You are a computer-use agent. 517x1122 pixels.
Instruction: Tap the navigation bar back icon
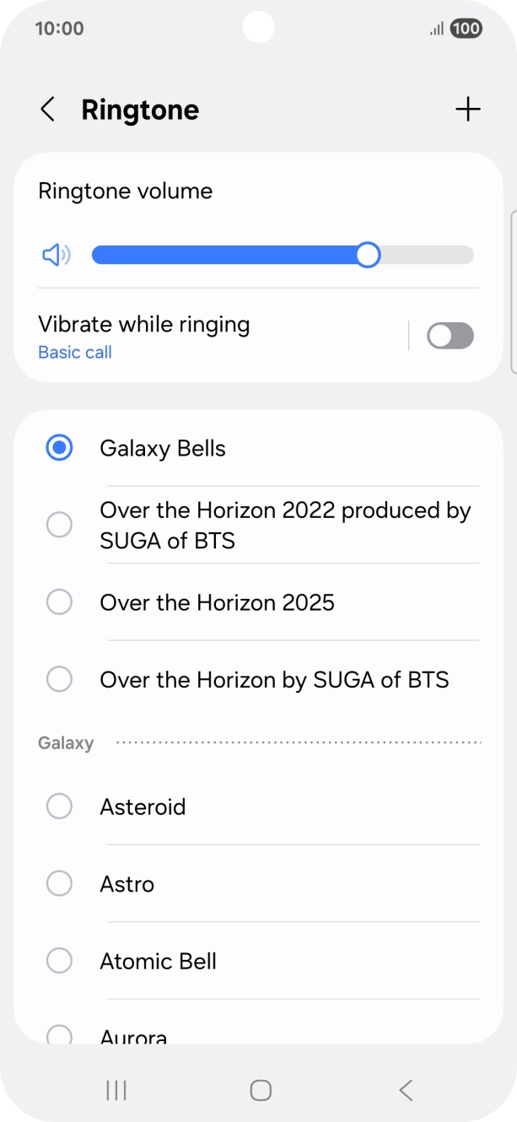tap(404, 1089)
